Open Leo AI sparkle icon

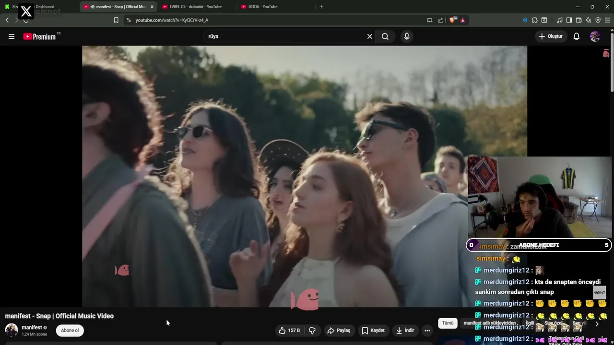(x=588, y=20)
